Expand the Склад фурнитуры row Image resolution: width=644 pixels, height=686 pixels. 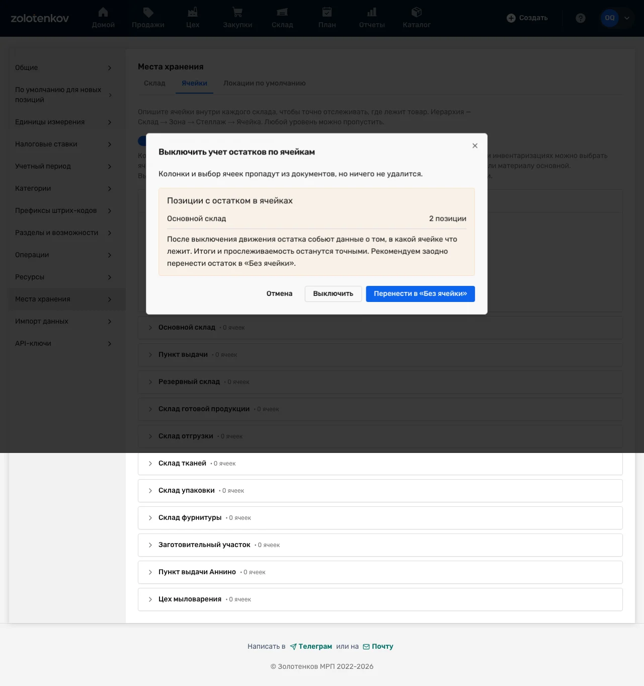[380, 518]
